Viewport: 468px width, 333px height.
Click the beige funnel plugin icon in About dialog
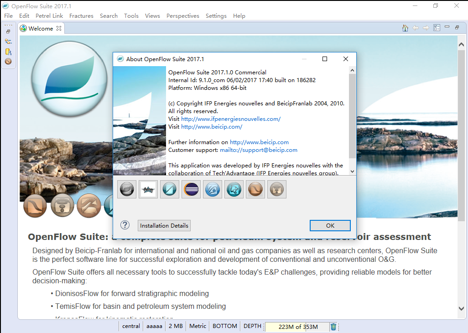[277, 189]
